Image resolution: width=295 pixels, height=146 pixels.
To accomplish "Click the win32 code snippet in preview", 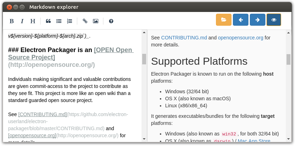I will 229,134.
